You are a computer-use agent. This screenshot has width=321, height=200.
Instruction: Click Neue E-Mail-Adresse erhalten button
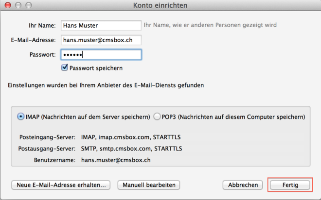61,185
